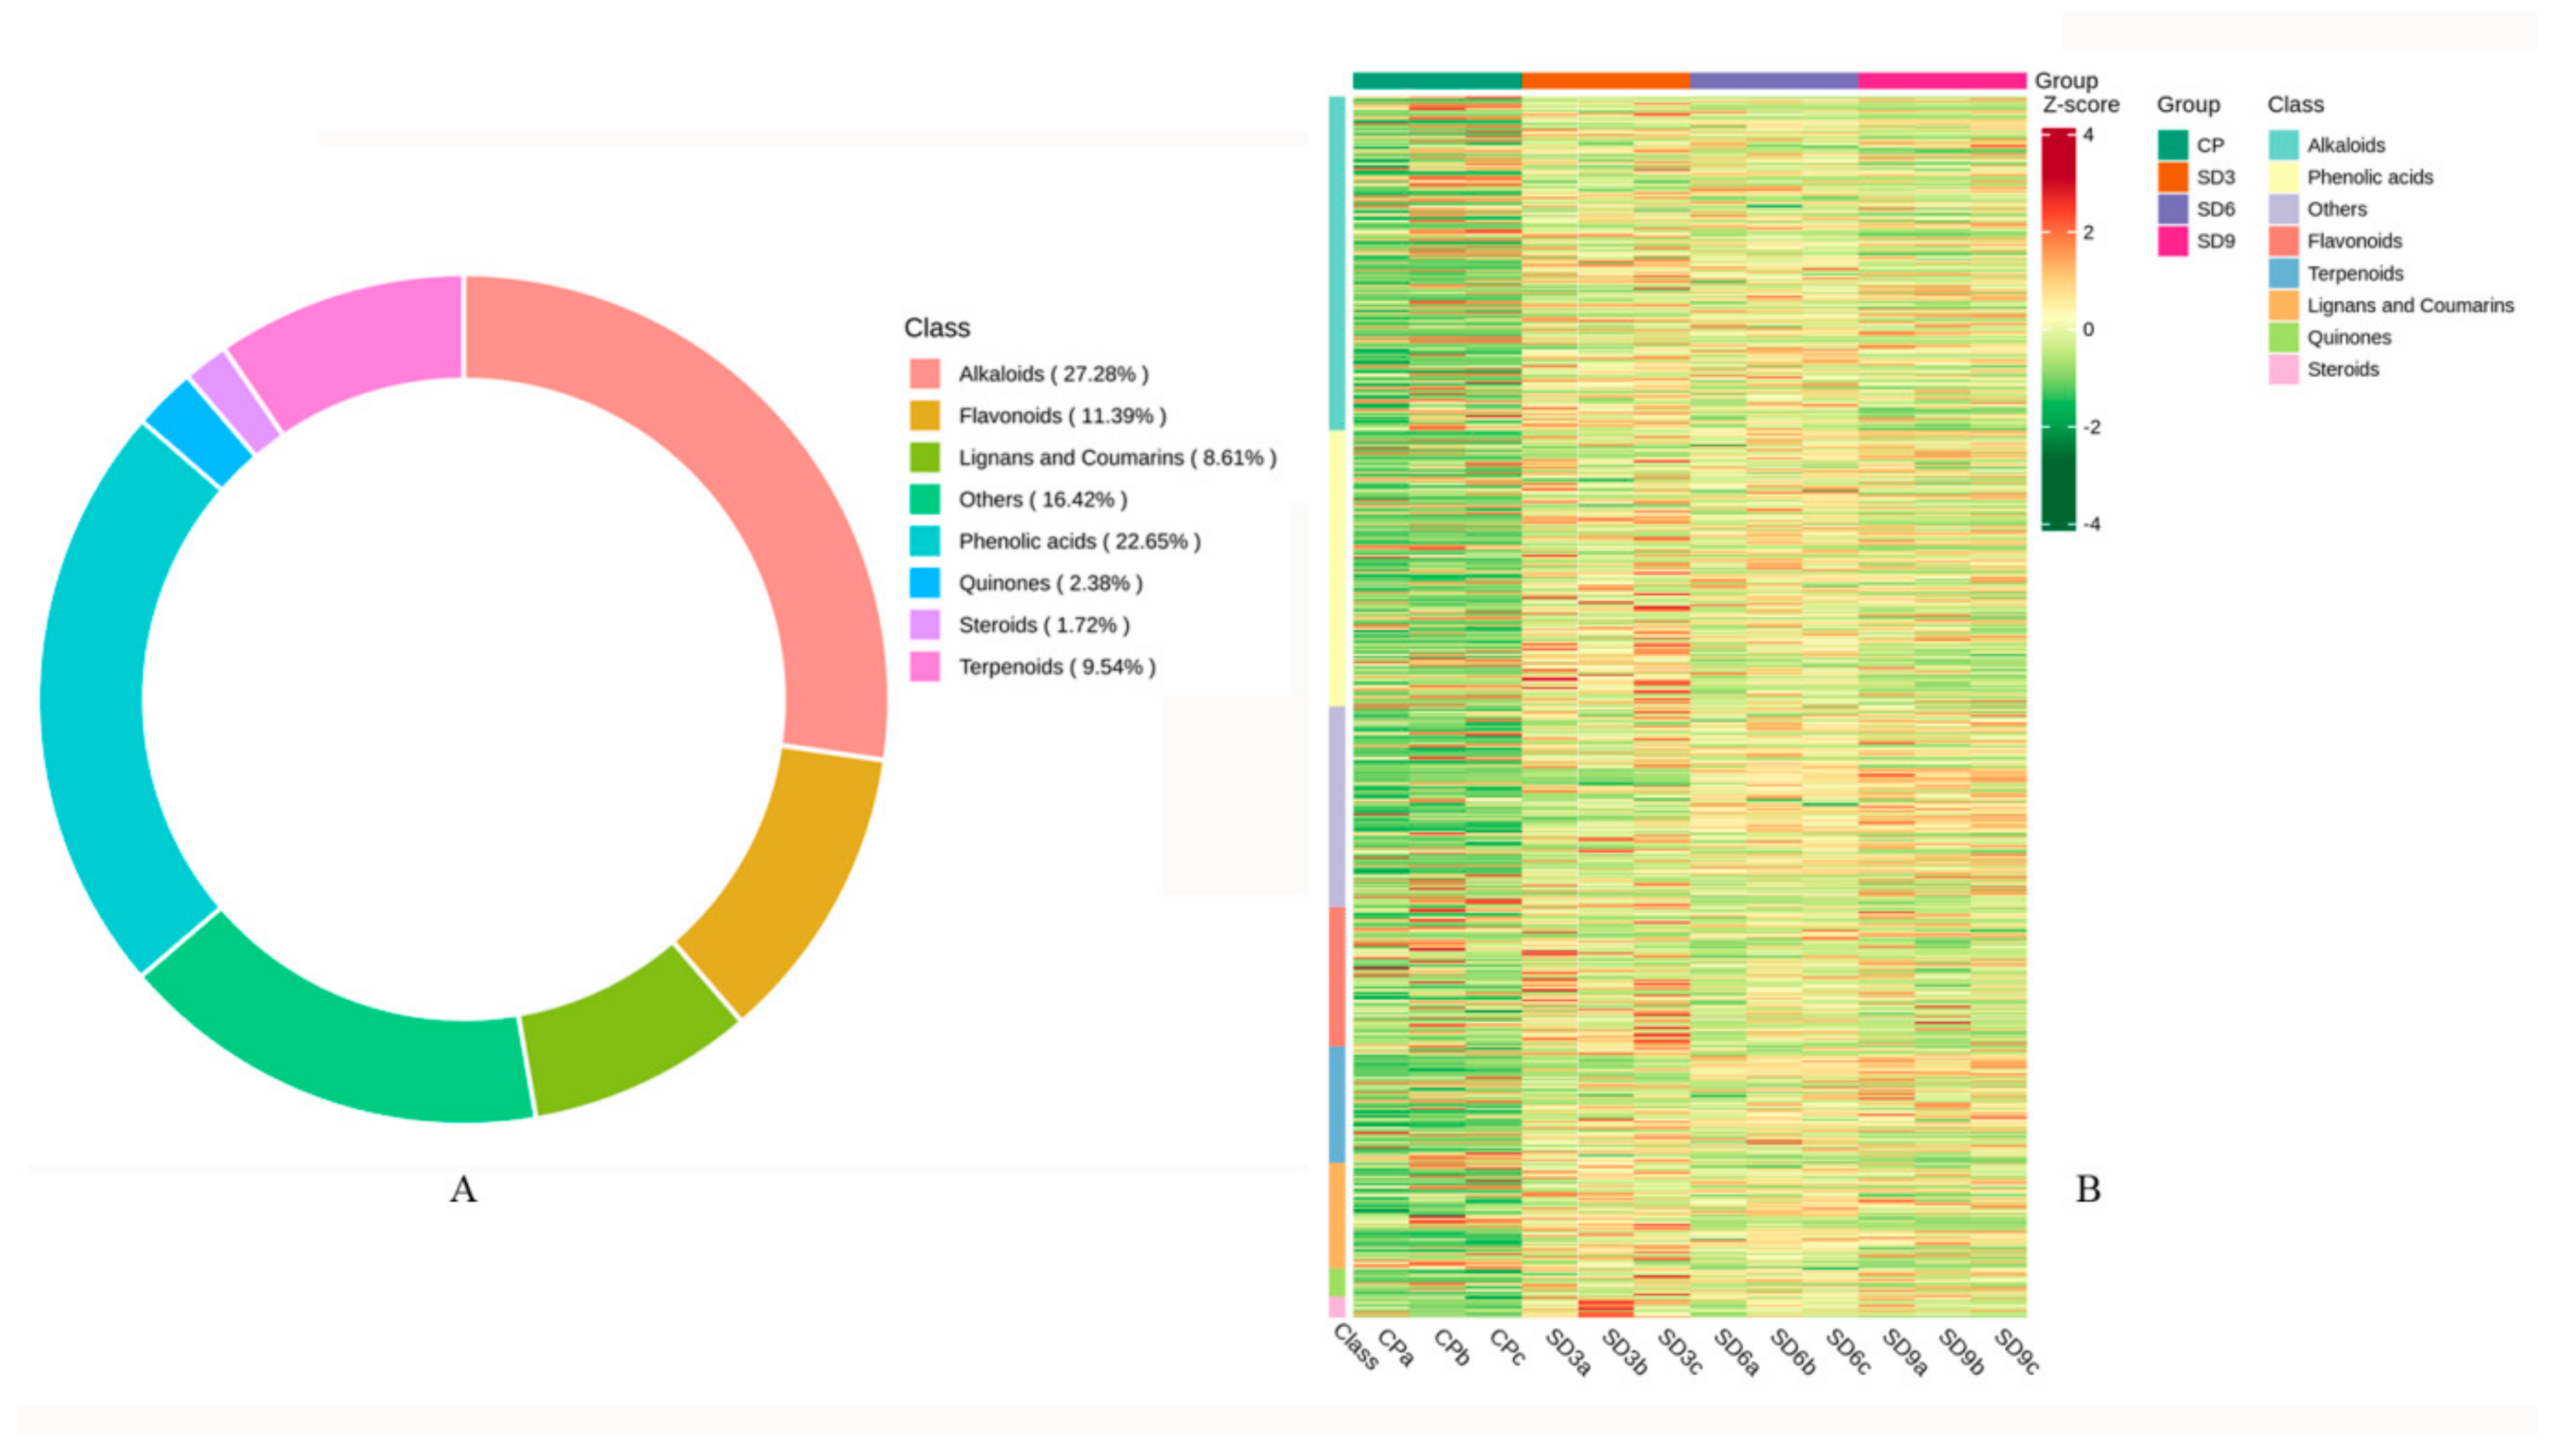The height and width of the screenshot is (1456, 2557).
Task: Click the Phenolic acids (22.65%) legend swatch
Action: (x=924, y=541)
